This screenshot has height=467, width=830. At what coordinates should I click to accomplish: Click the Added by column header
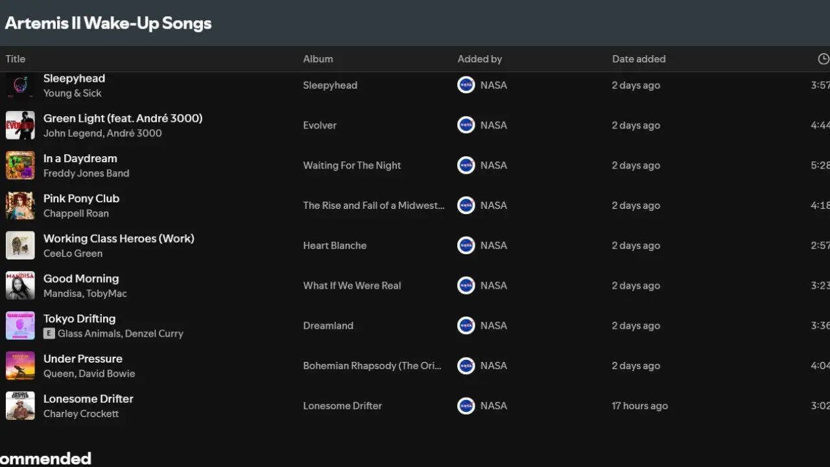click(480, 58)
